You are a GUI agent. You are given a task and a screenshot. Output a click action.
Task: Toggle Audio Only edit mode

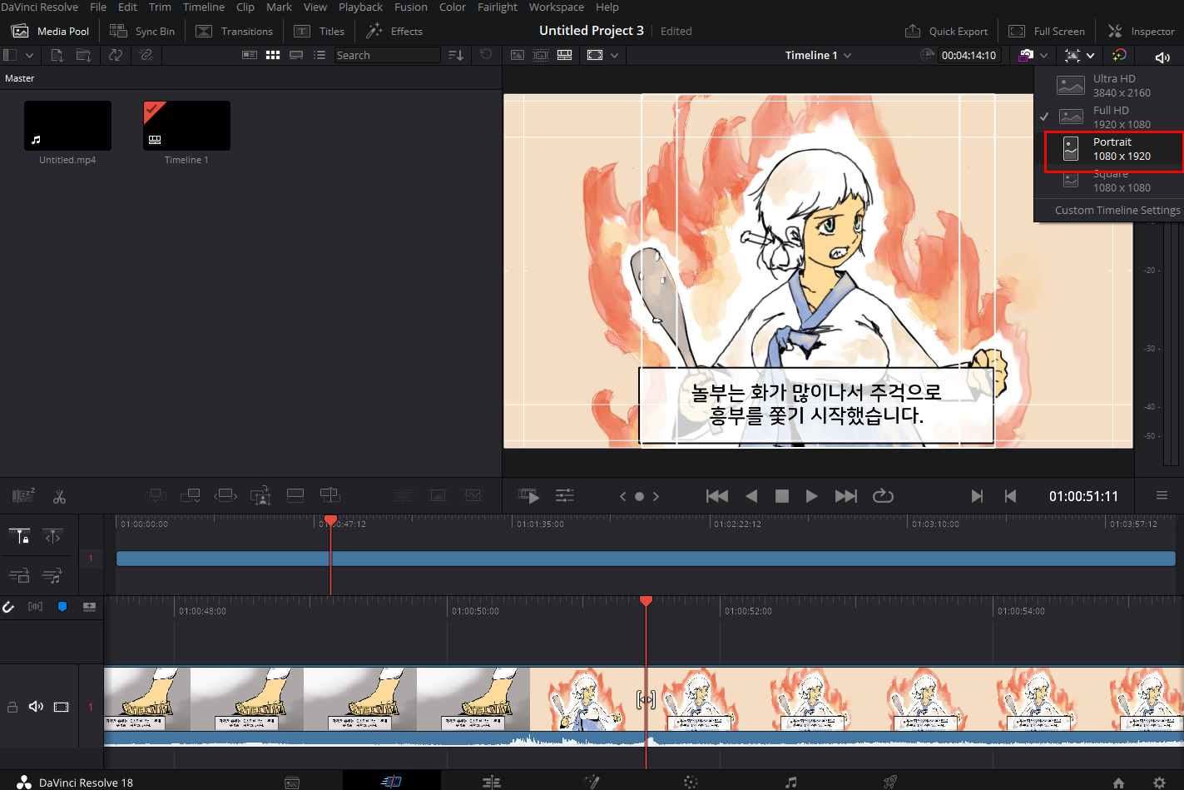pyautogui.click(x=52, y=575)
